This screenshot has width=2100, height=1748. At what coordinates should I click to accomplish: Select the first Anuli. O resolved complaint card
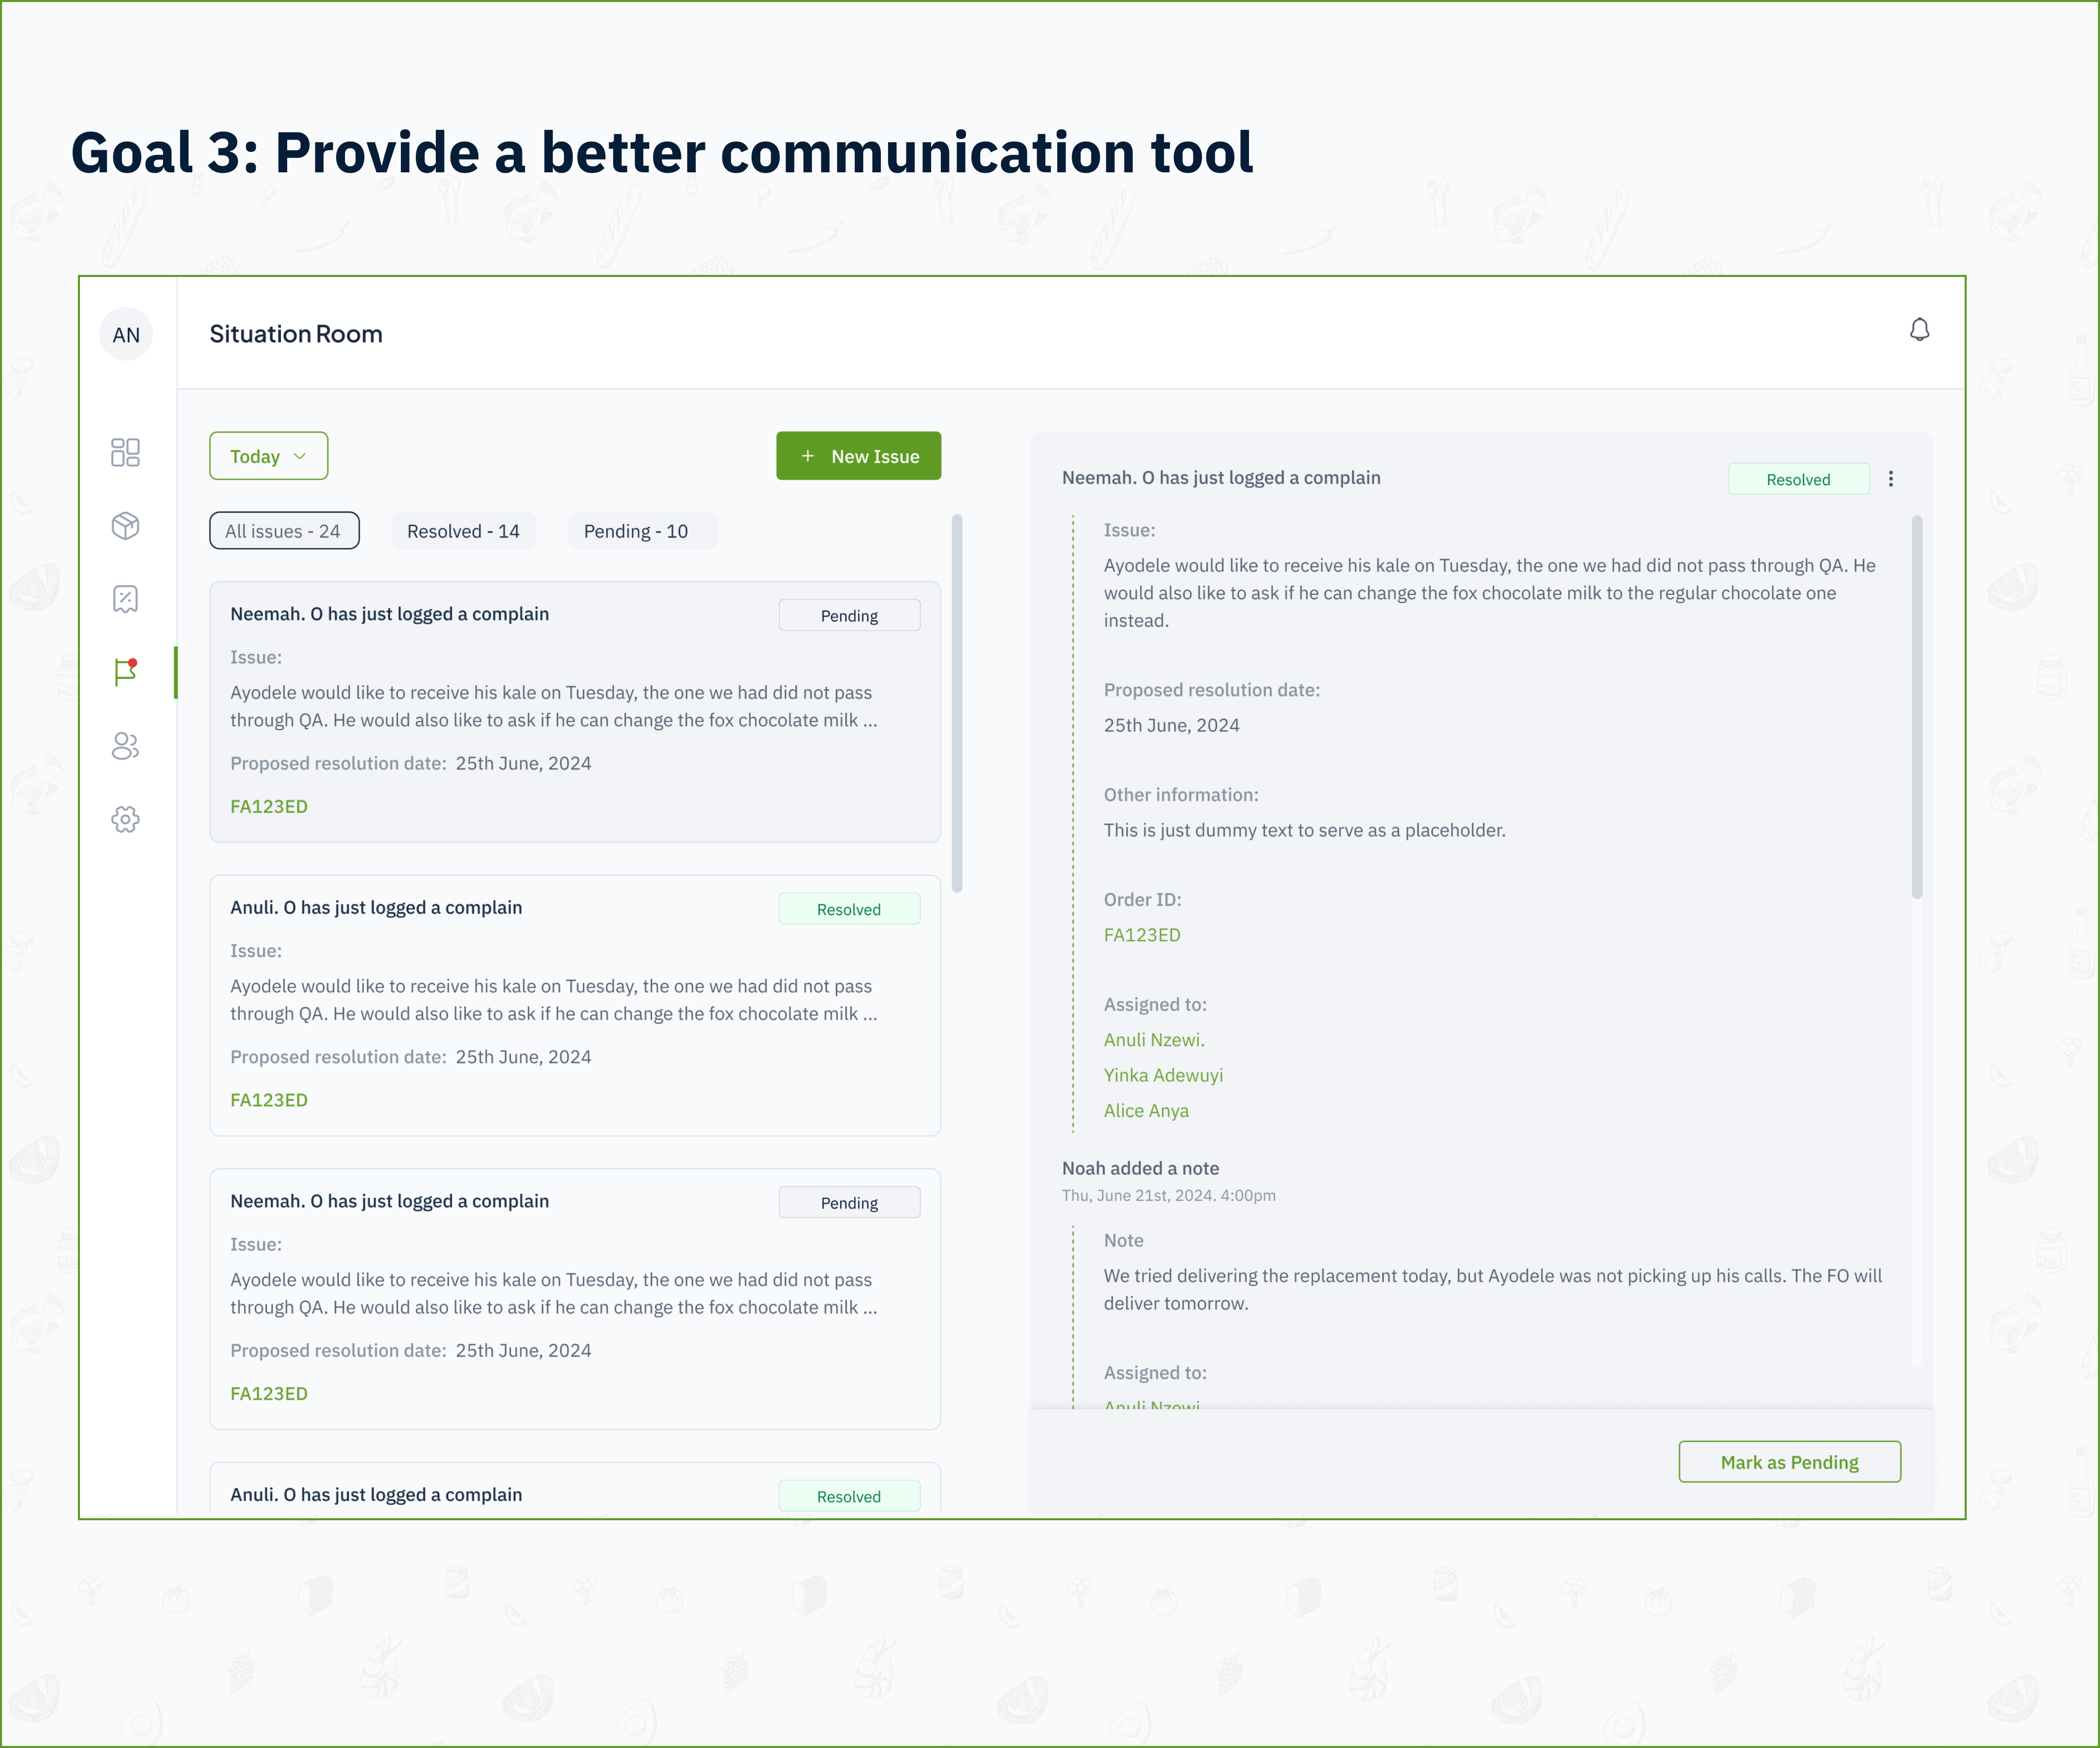pyautogui.click(x=574, y=1006)
